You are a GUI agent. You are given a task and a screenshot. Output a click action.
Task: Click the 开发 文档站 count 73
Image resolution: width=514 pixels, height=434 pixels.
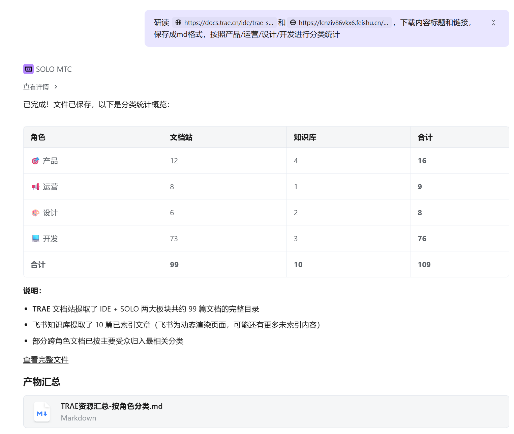174,239
